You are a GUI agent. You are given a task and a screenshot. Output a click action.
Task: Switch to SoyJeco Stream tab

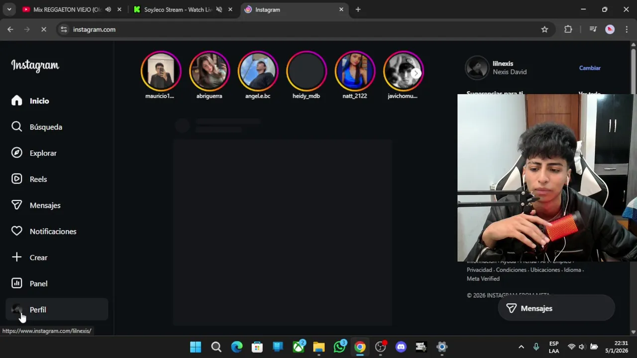coord(178,9)
